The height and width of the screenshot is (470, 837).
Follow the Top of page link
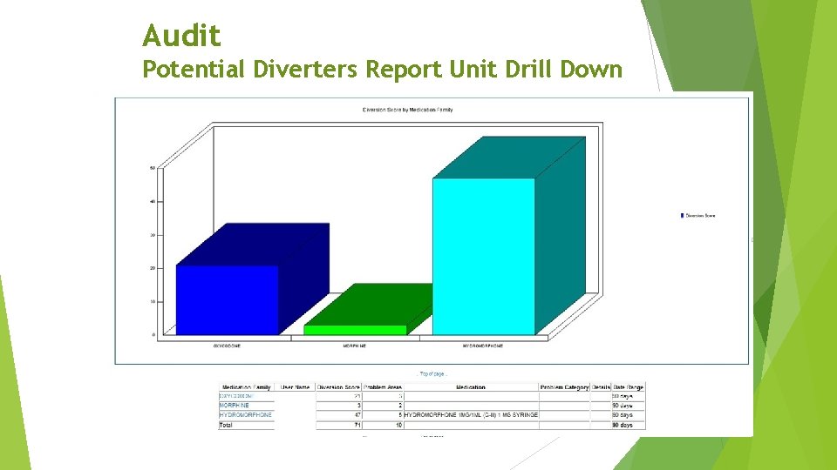(432, 374)
